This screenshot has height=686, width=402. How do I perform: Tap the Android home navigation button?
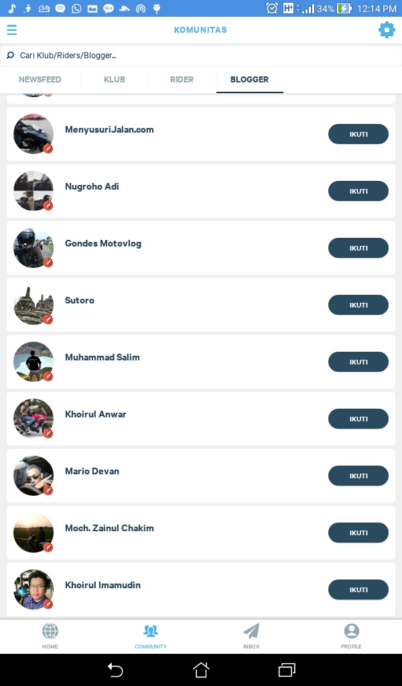pos(201,670)
